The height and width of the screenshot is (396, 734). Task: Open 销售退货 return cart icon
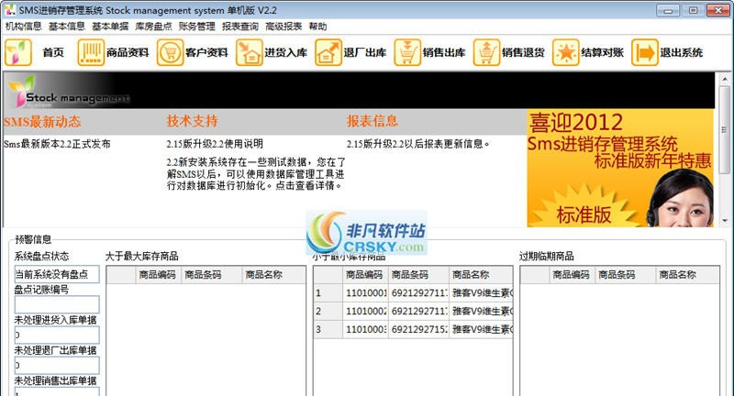[486, 52]
